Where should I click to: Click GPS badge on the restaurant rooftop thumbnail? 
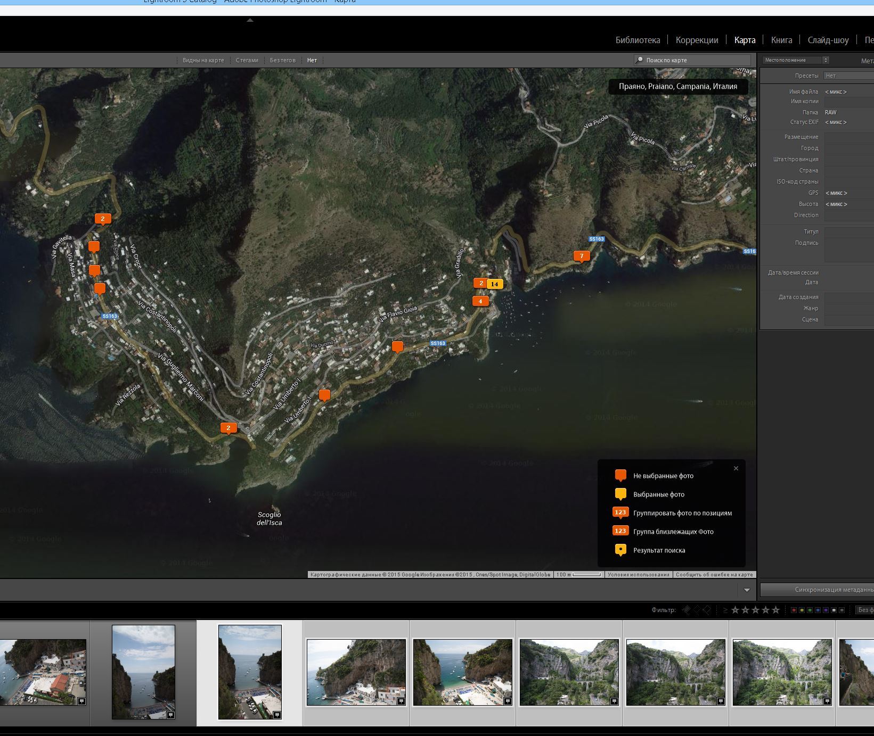[x=81, y=701]
